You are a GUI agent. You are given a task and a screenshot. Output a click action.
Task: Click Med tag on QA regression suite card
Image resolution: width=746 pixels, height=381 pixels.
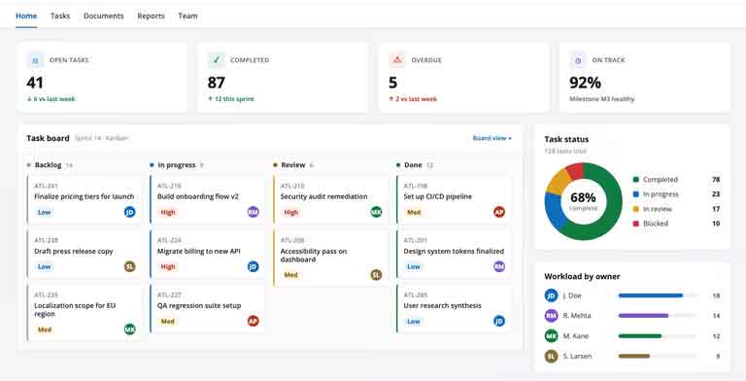167,322
